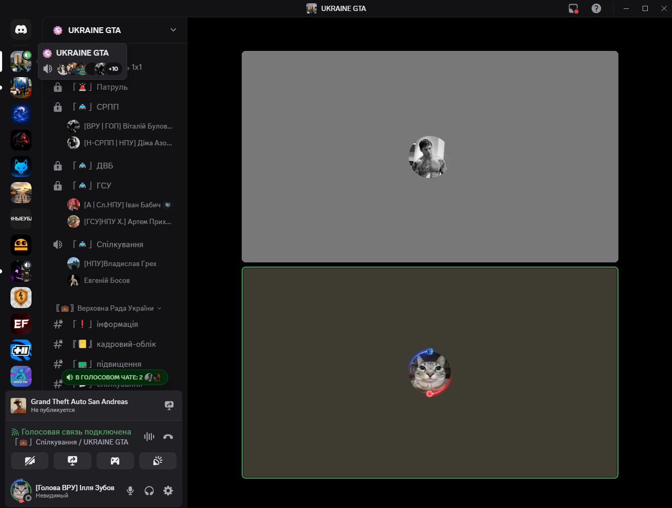Viewport: 672px width, 508px height.
Task: Open the soundboard icon button
Action: click(158, 461)
